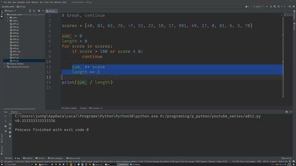Viewport: 296px width, 166px height.
Task: Open the user account icon in the toolbar
Action: 247,6
